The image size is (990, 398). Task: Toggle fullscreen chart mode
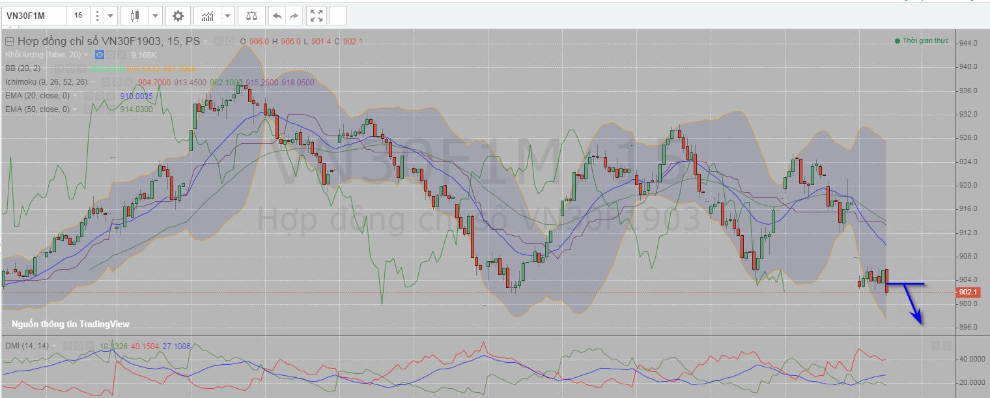tap(316, 16)
